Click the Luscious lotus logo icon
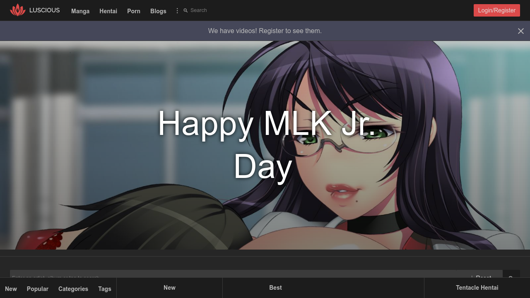The width and height of the screenshot is (530, 298). pos(17,10)
